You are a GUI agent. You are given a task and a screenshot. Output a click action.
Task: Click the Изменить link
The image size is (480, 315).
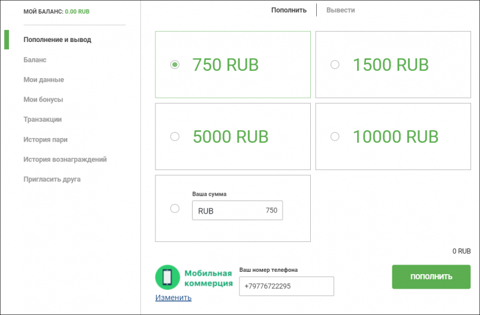[173, 298]
